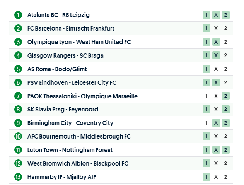This screenshot has height=185, width=244.
Task: Toggle the X draw pick for FC Barcelona match
Action: pos(216,28)
